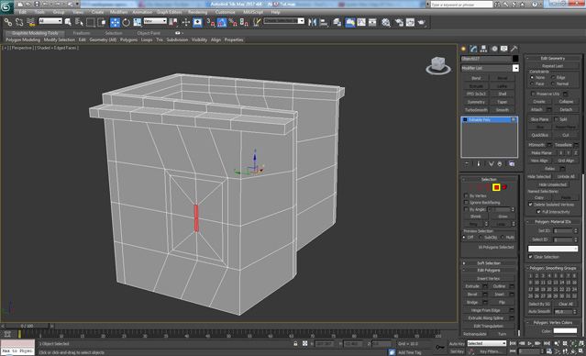Viewport: 586px width, 356px height.
Task: Select Edge sub-object level icon
Action: [480, 187]
